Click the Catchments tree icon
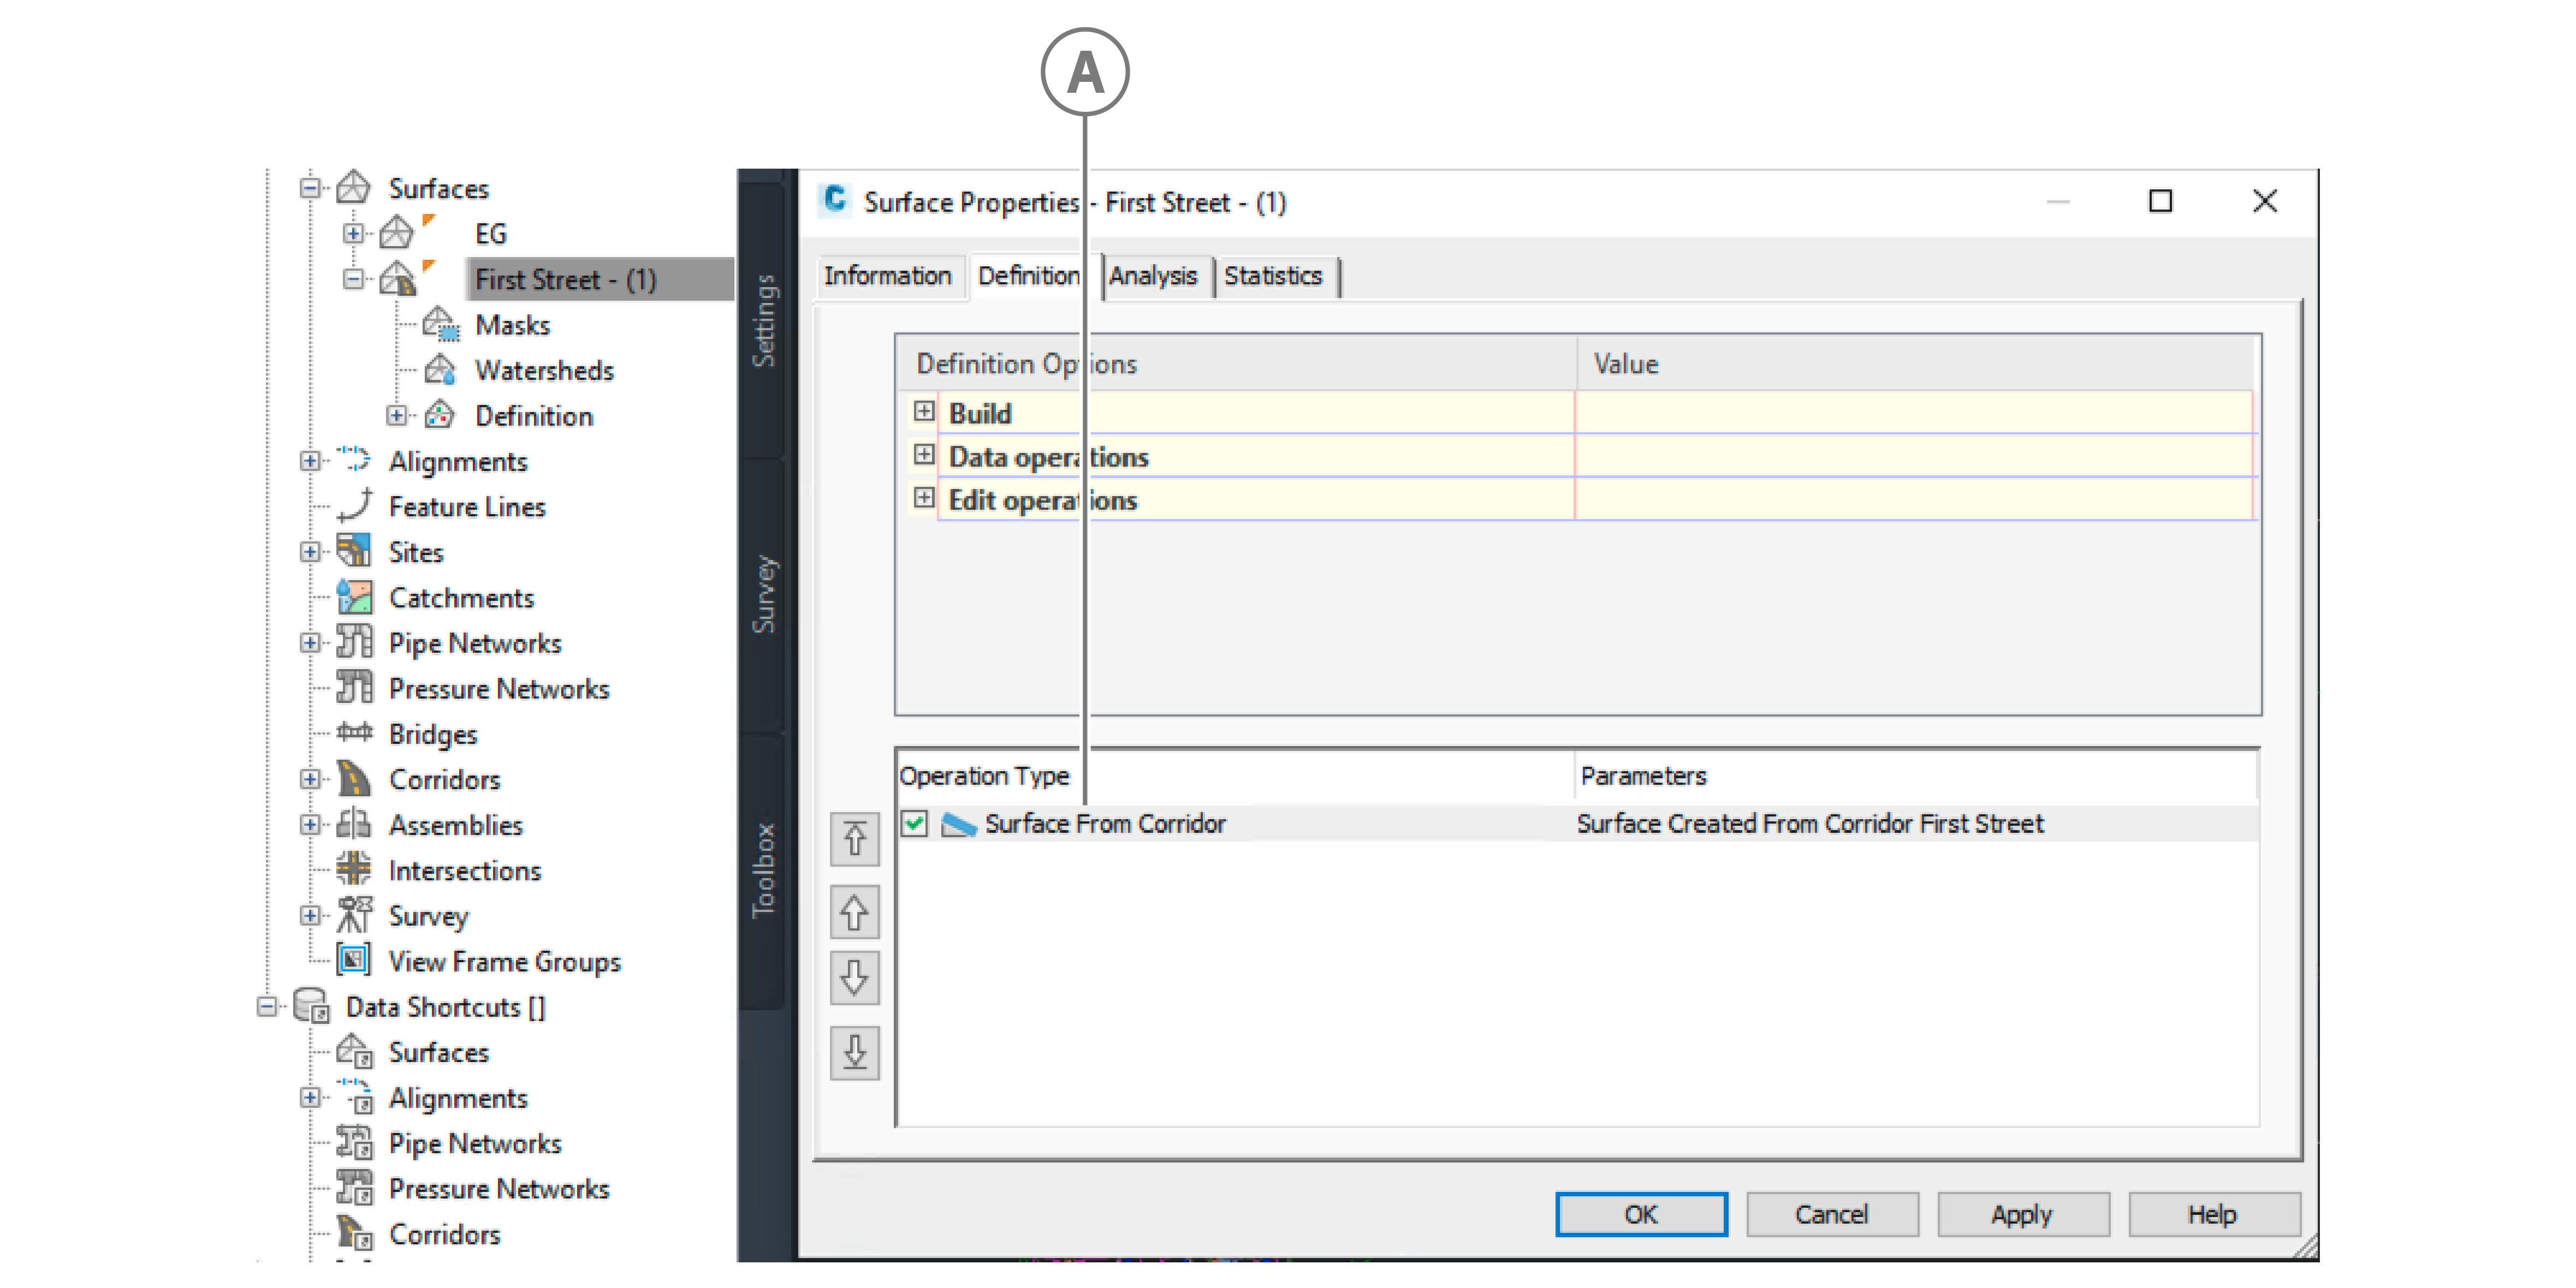2576x1288 pixels. coord(354,598)
